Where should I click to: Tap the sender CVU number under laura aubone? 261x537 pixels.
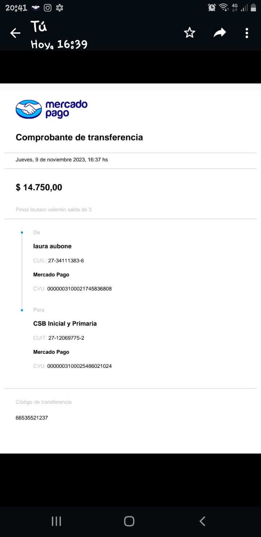(x=79, y=289)
